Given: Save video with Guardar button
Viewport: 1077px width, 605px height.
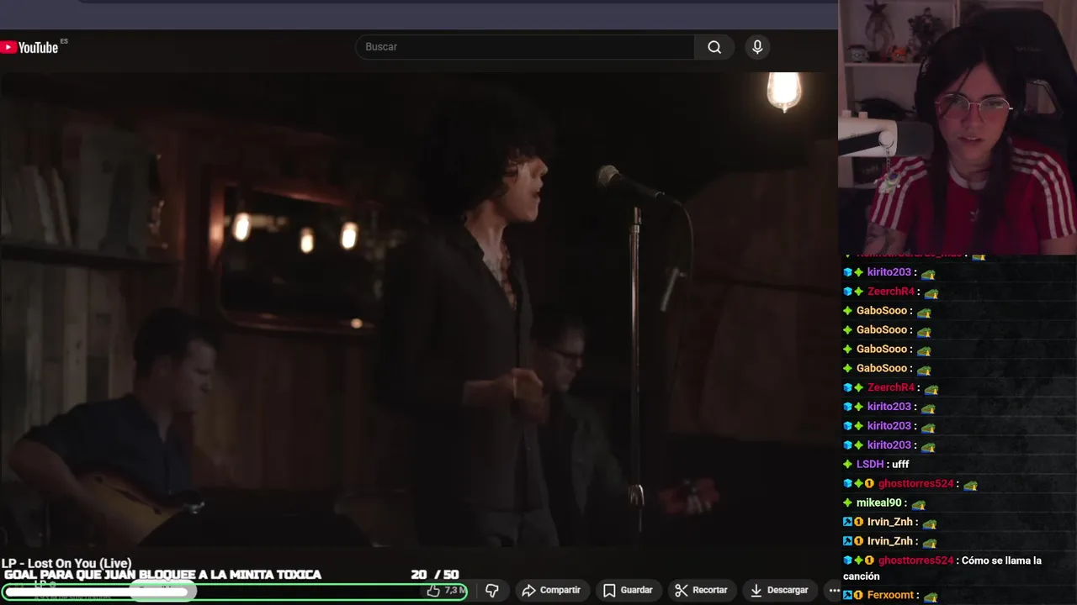Looking at the screenshot, I should coord(628,590).
